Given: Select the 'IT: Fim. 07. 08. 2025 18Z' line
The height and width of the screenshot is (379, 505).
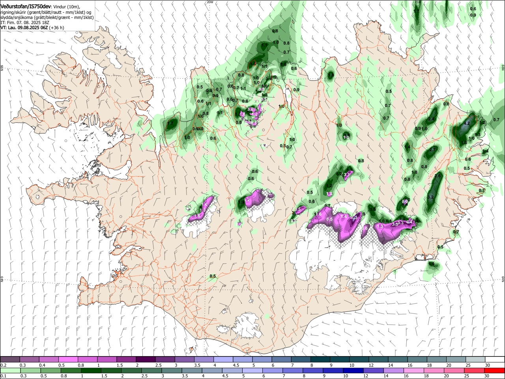Looking at the screenshot, I should 24,23.
